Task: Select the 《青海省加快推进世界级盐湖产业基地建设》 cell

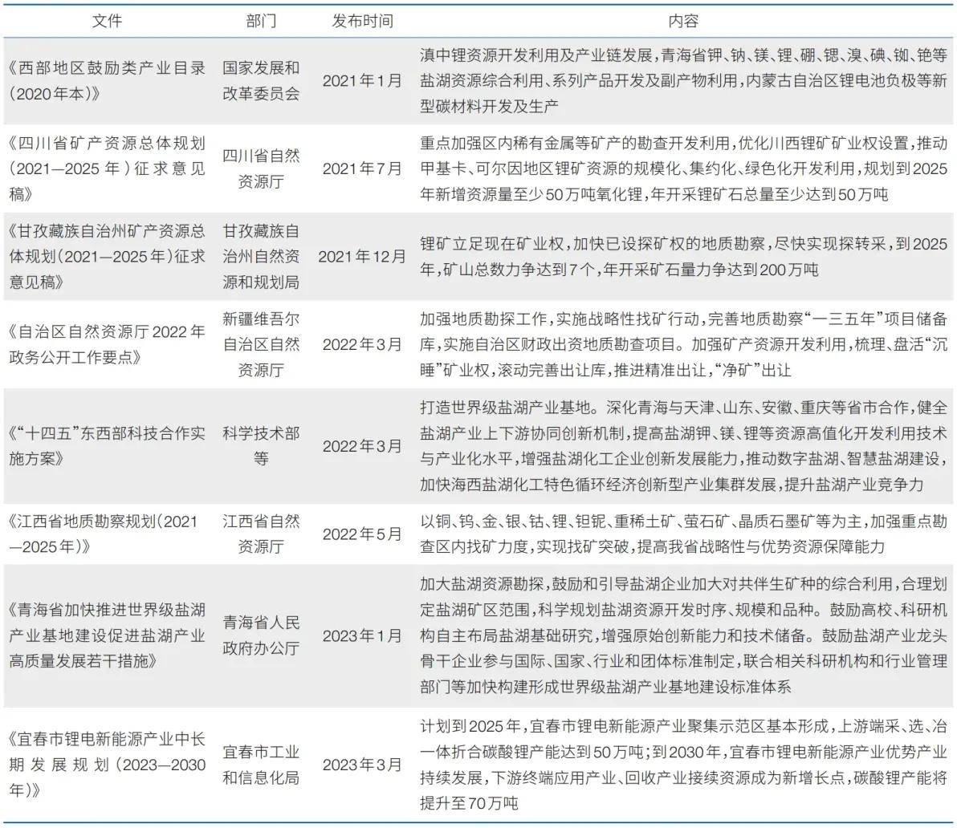Action: 107,635
